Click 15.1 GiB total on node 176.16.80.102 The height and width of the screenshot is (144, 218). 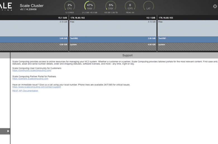(x=151, y=18)
